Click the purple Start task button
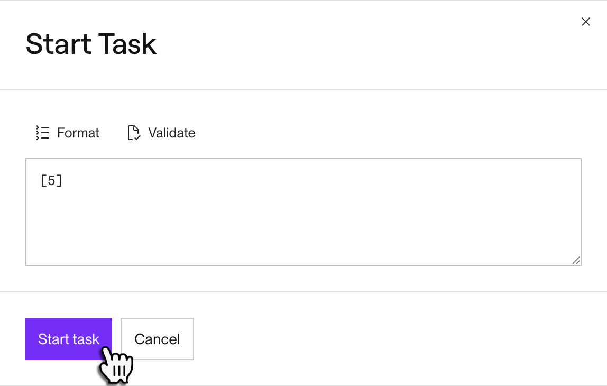607x386 pixels. click(69, 339)
